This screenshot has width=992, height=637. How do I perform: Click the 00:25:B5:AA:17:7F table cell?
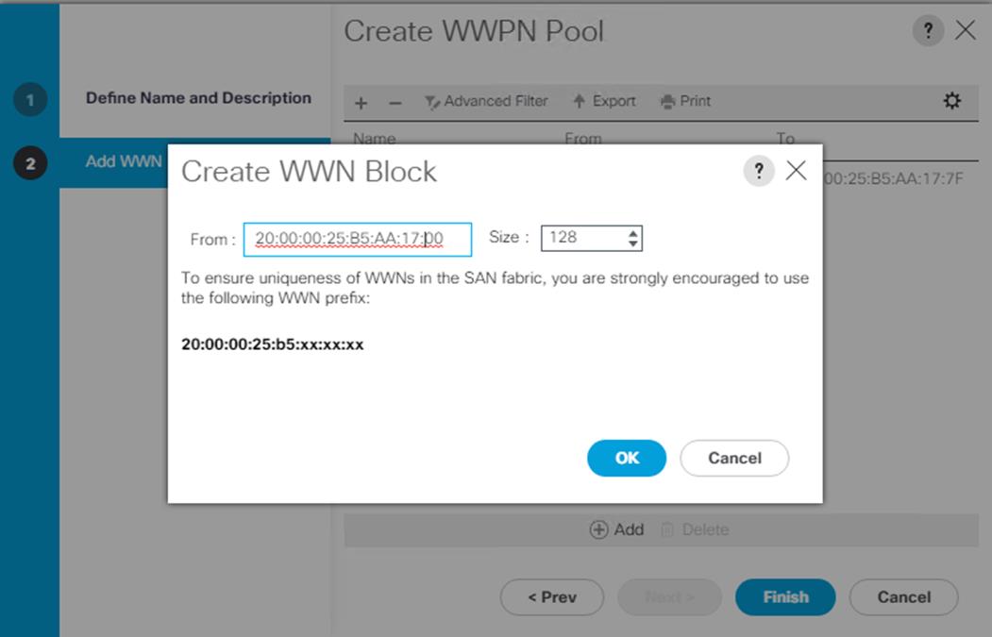click(894, 179)
